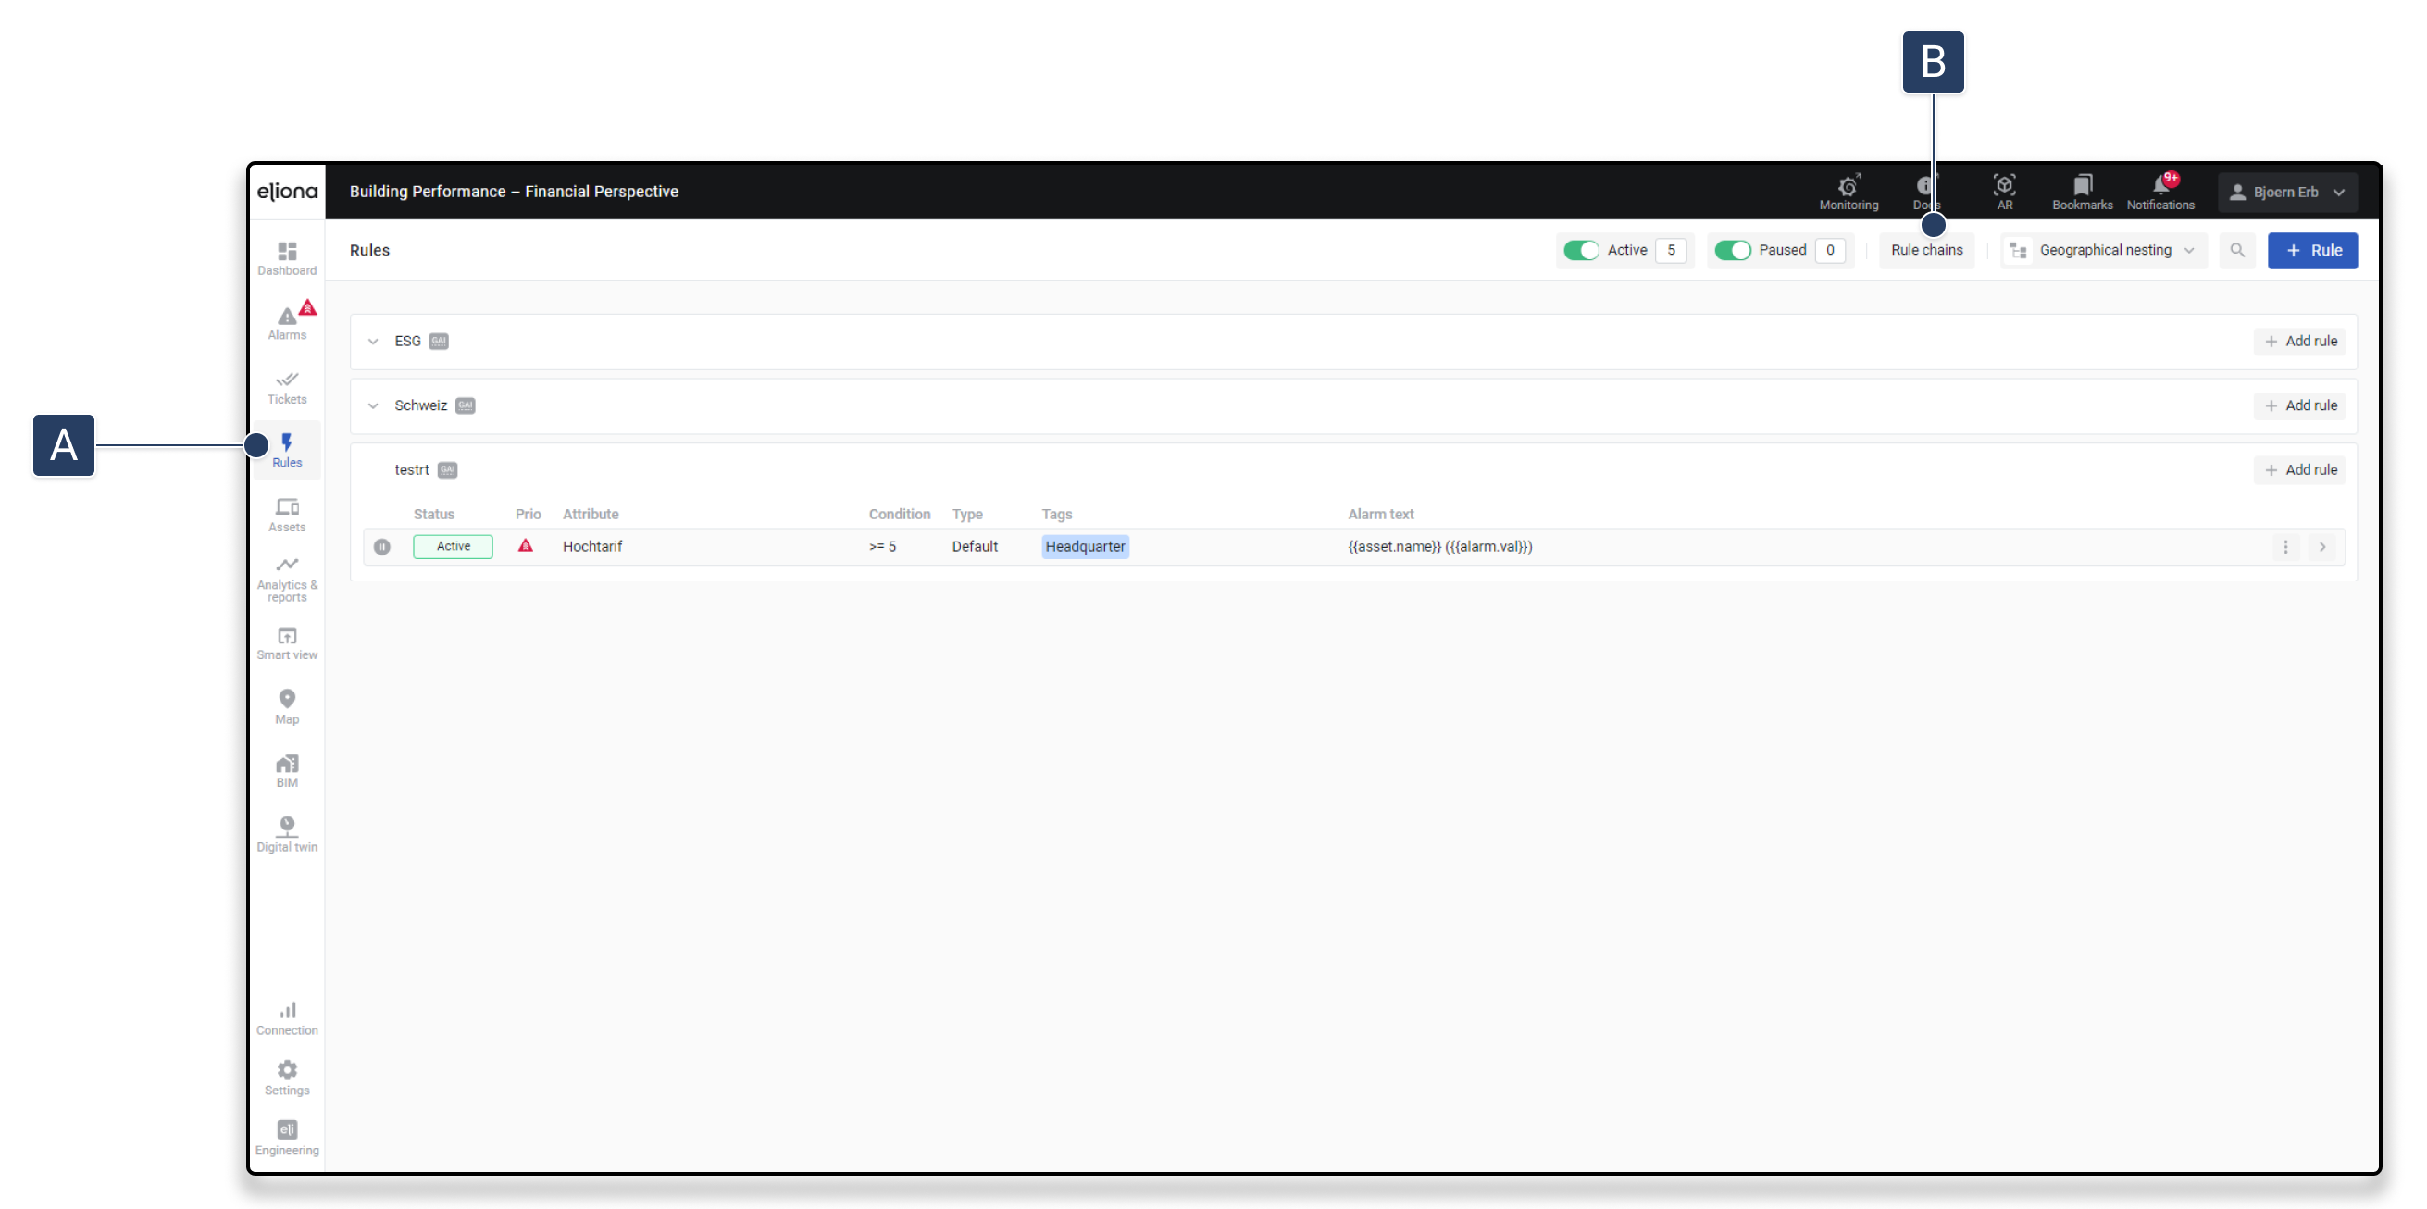
Task: Expand the ESG group chevron
Action: pos(373,341)
